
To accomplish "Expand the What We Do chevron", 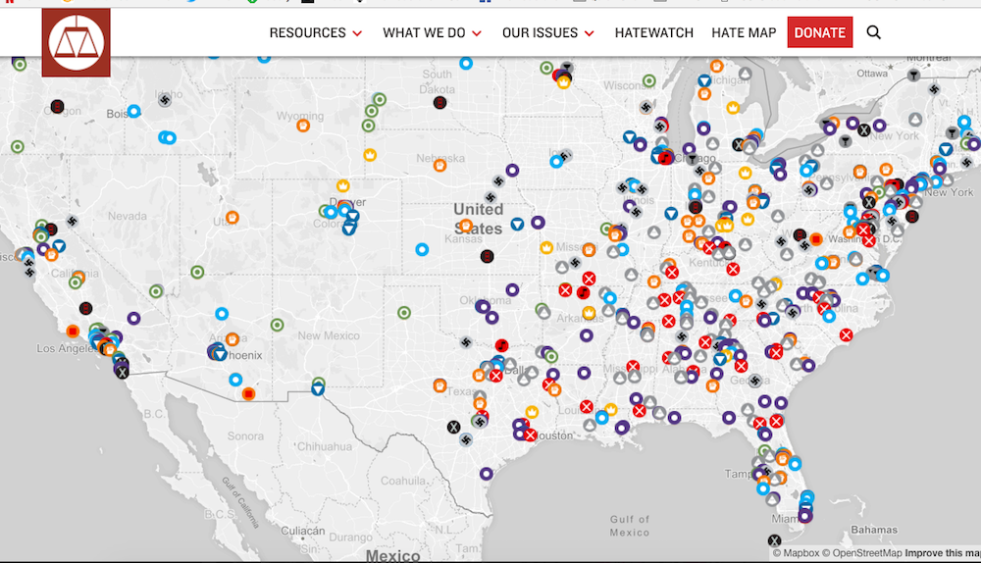I will click(477, 33).
